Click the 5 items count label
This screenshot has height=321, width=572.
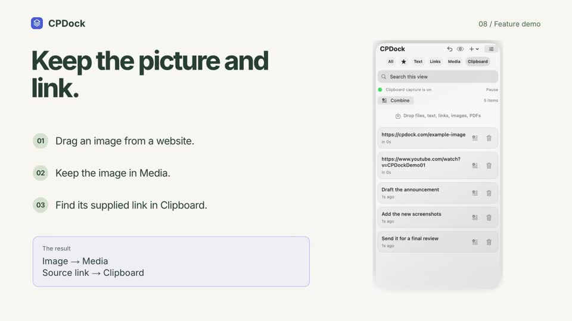490,100
